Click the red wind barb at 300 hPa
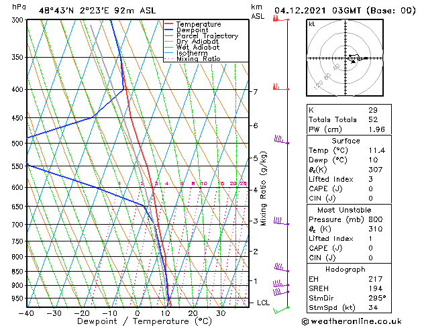The width and height of the screenshot is (422, 326). [281, 18]
